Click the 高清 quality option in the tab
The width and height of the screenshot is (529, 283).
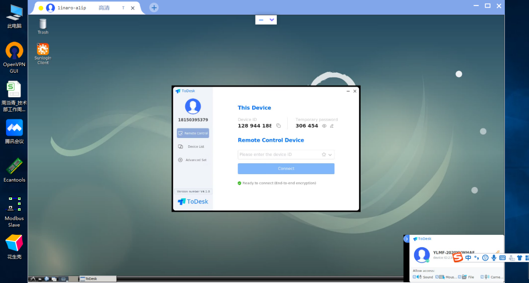tap(104, 8)
